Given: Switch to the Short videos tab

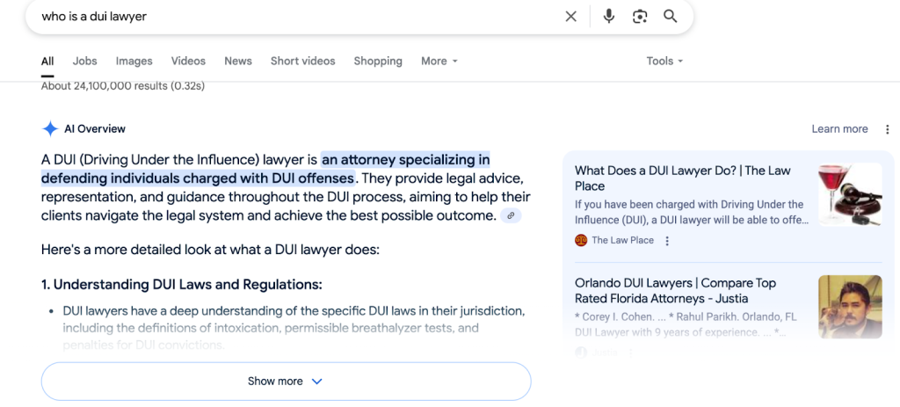Looking at the screenshot, I should (303, 61).
